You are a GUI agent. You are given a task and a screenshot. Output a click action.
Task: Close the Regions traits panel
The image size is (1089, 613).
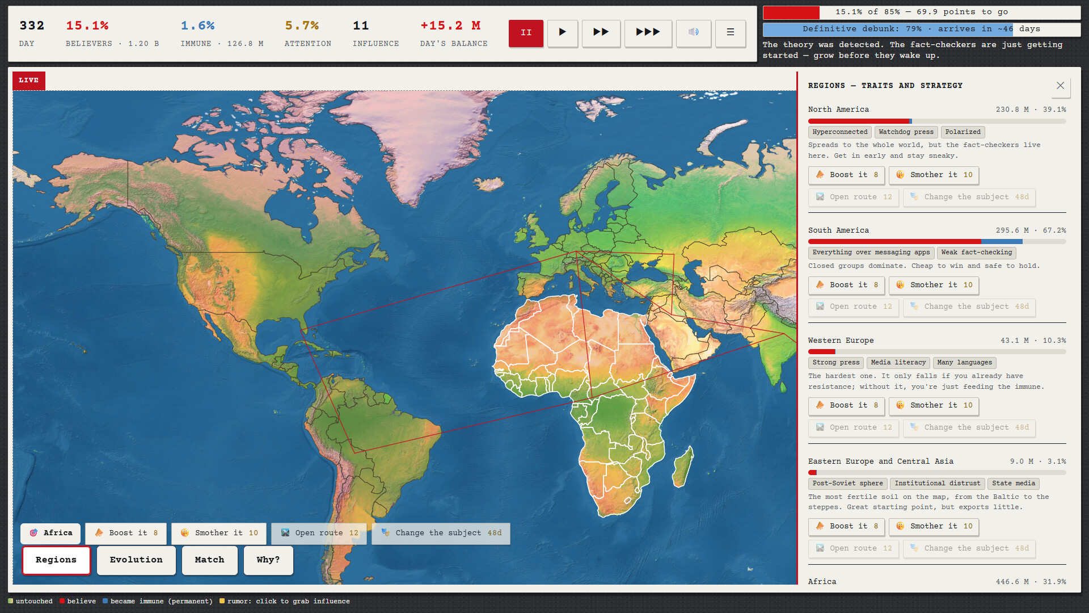click(x=1060, y=86)
